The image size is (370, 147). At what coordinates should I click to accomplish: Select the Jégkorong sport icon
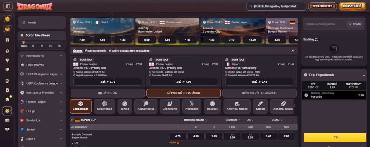point(170,106)
